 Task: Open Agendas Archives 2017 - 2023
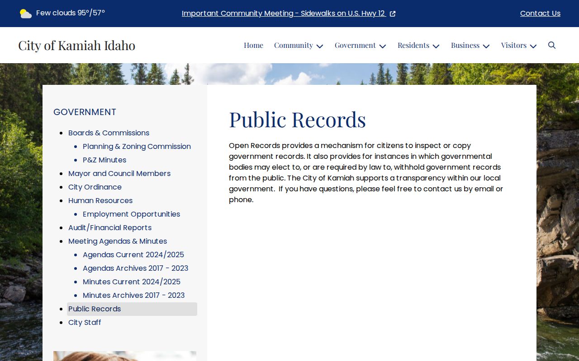[x=135, y=268]
